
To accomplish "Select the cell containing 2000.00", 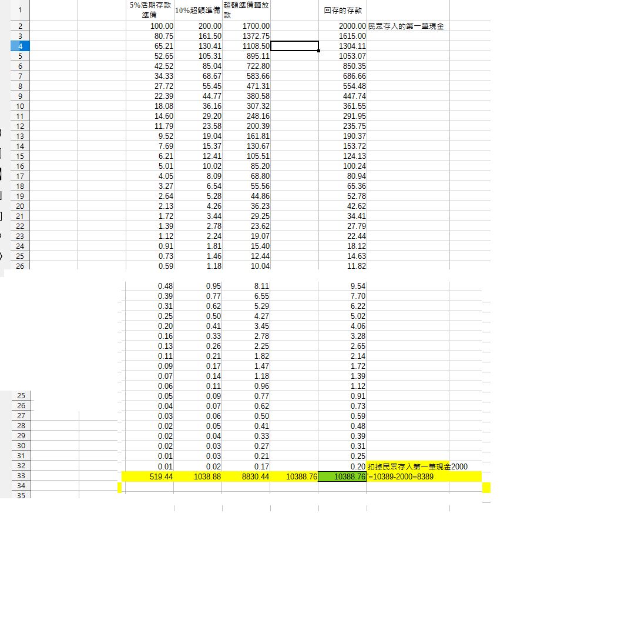I will click(x=342, y=26).
